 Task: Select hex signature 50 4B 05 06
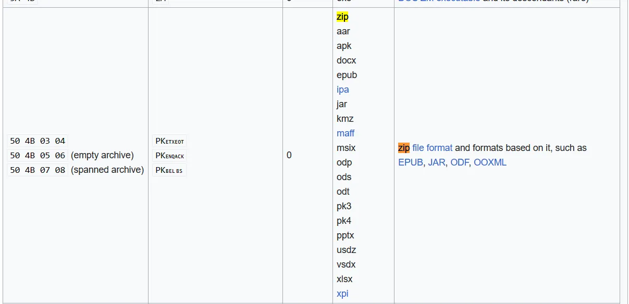(x=38, y=156)
